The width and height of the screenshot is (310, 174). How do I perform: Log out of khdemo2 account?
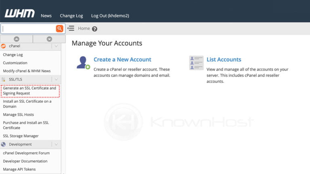[110, 16]
